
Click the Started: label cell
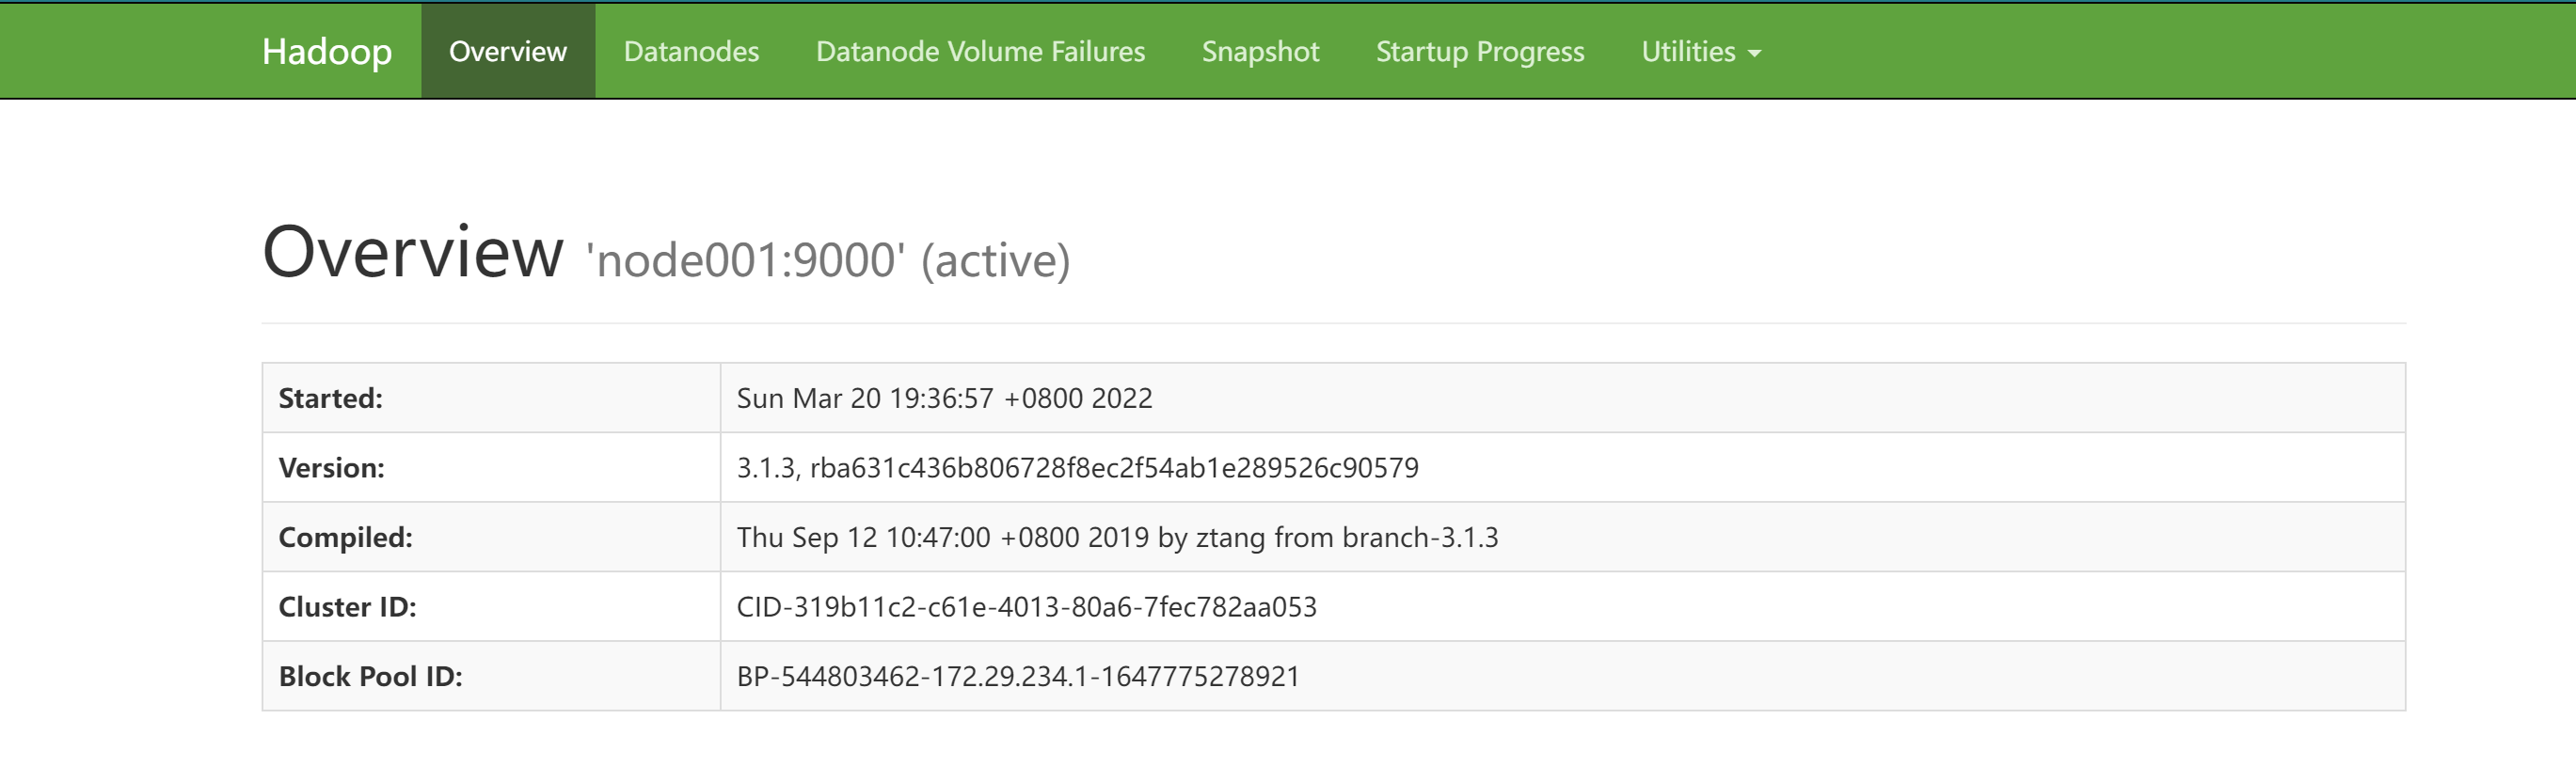491,398
